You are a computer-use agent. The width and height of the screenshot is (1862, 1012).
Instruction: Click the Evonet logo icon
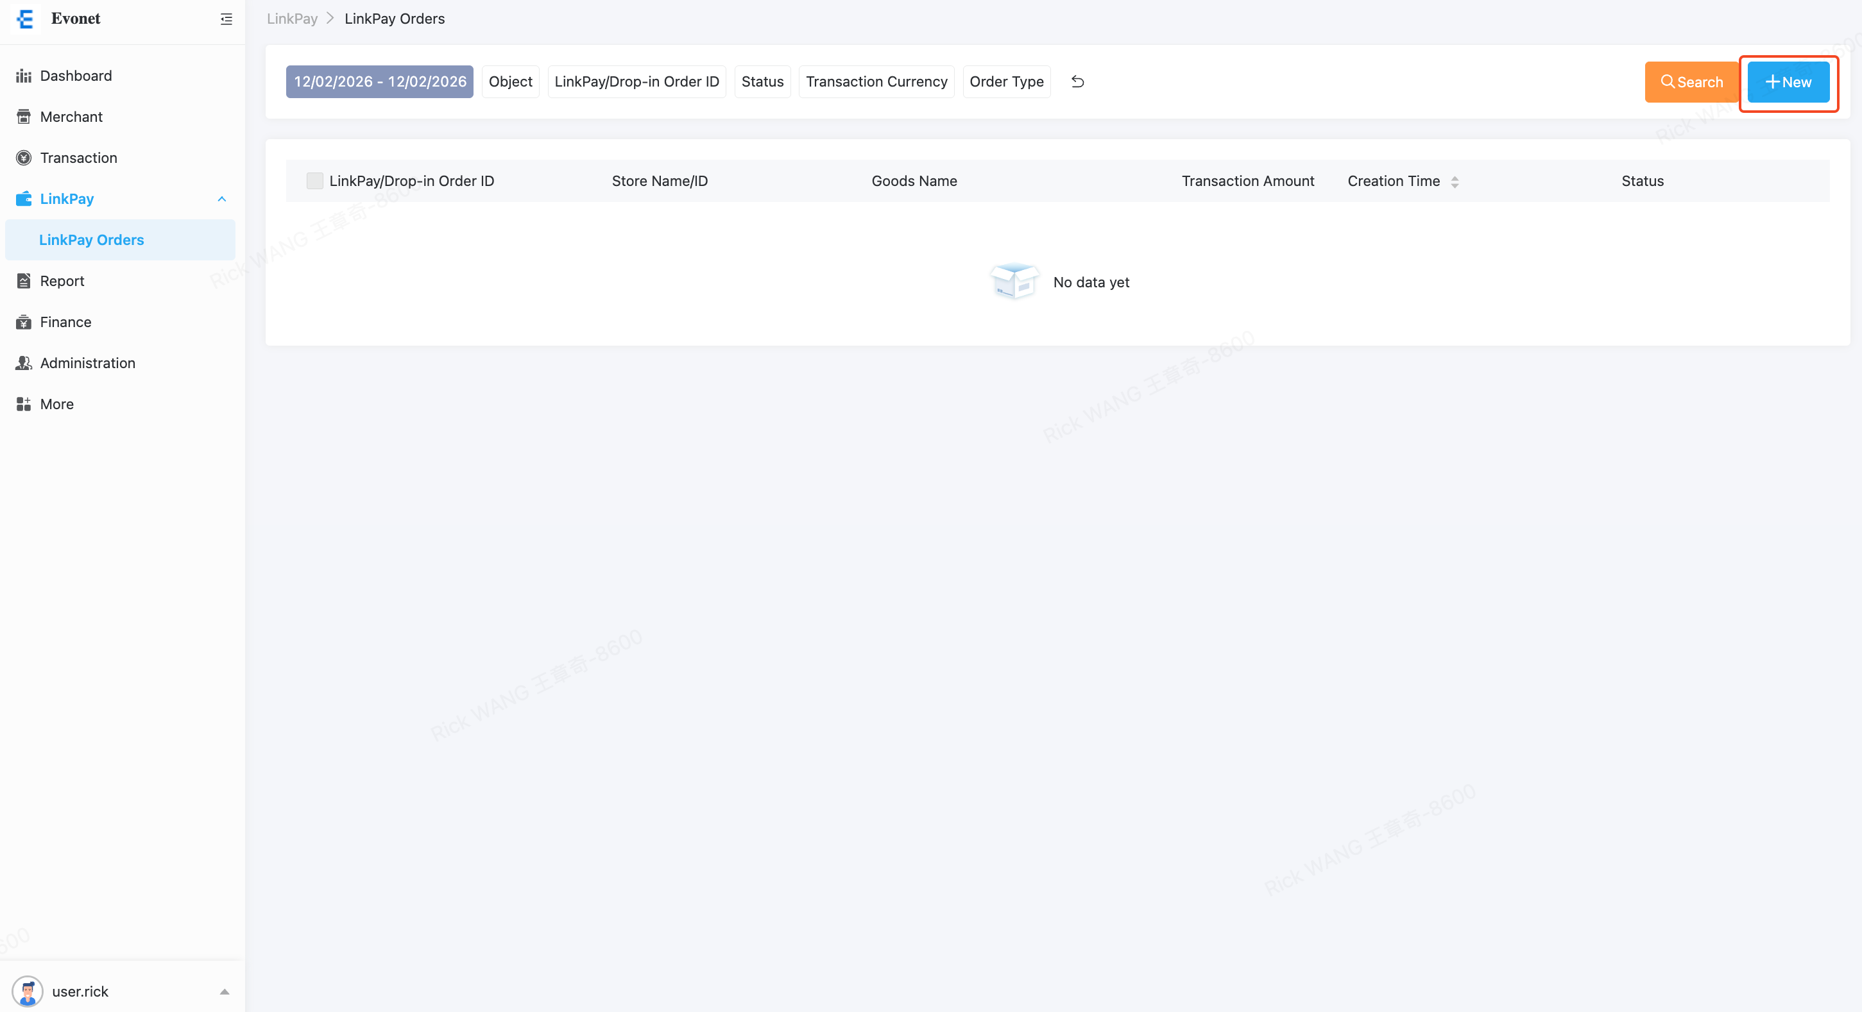point(25,19)
